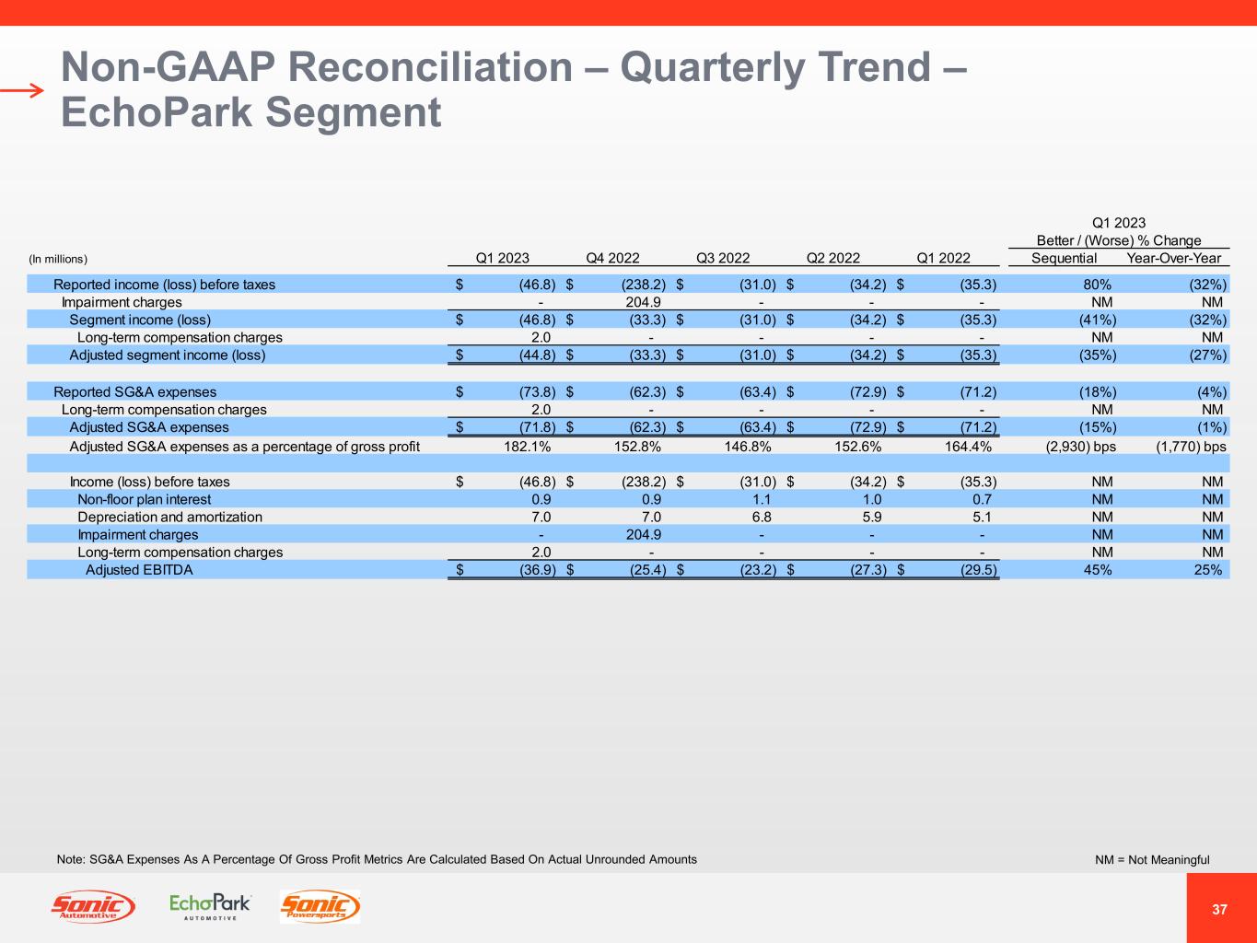Click the Q4 2022 column header
Viewport: 1257px width, 943px height.
(612, 259)
